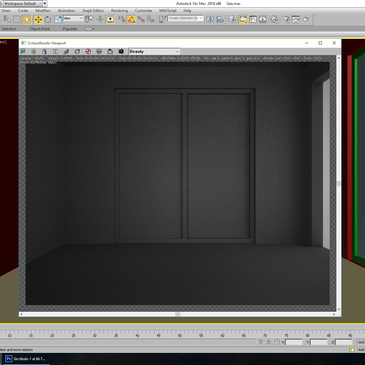
Task: Pause the Octane render
Action: click(55, 51)
